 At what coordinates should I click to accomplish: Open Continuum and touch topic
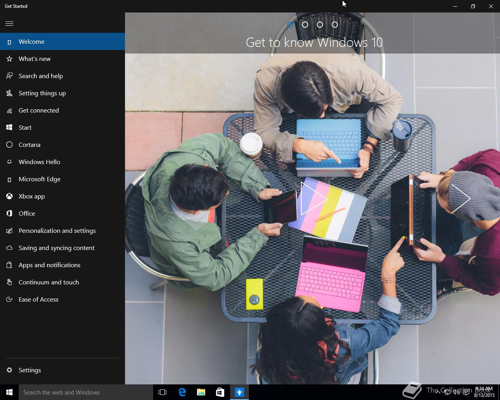62,282
